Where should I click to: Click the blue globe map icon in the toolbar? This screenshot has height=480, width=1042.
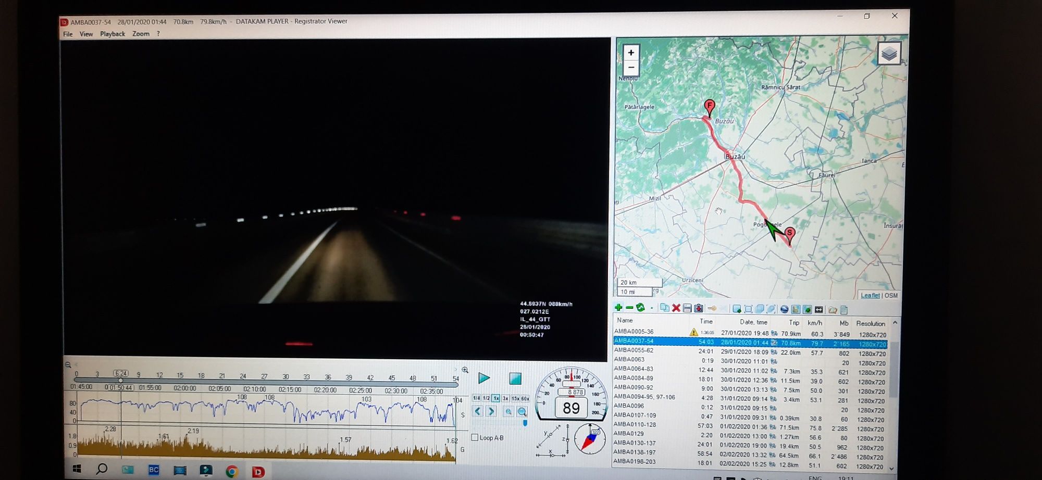(784, 309)
